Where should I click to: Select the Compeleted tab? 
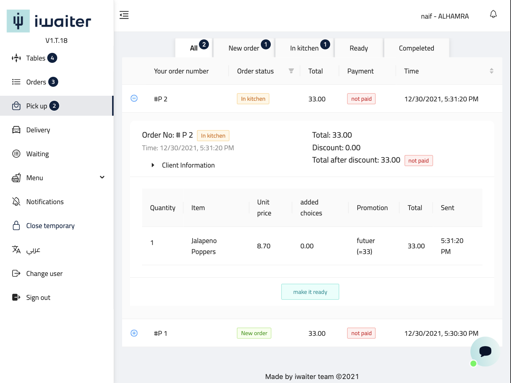click(x=416, y=48)
